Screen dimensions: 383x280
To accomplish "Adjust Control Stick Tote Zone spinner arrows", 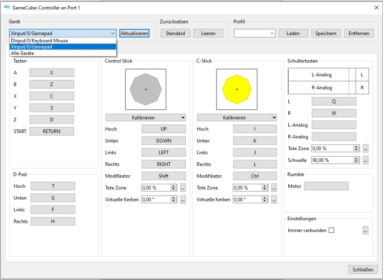I will pyautogui.click(x=174, y=188).
